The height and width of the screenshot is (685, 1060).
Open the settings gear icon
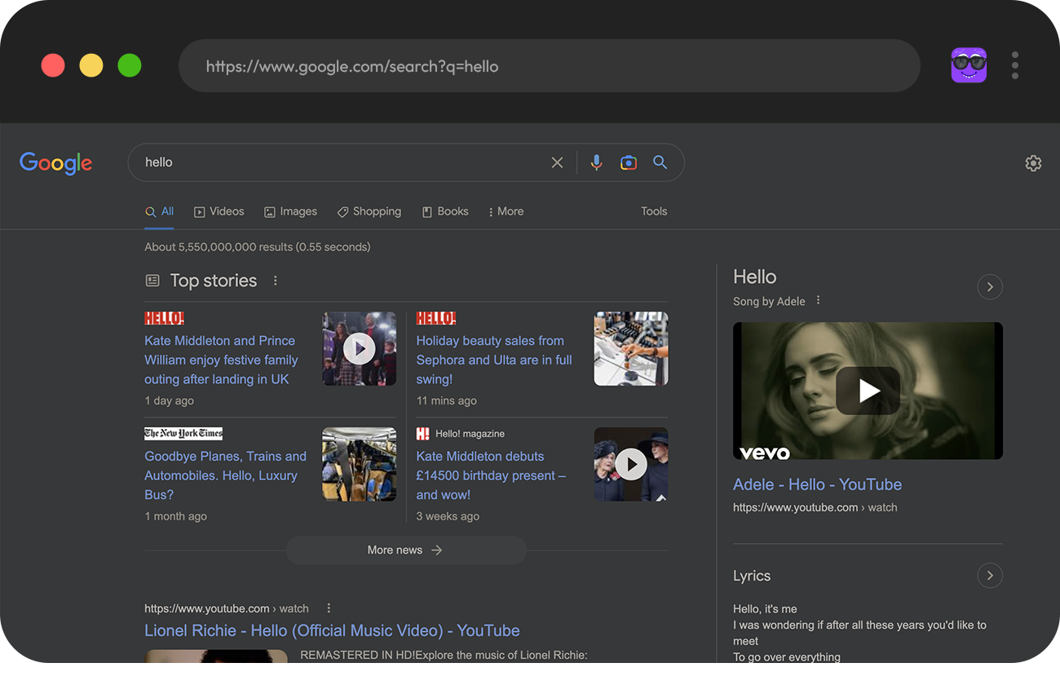pos(1033,163)
